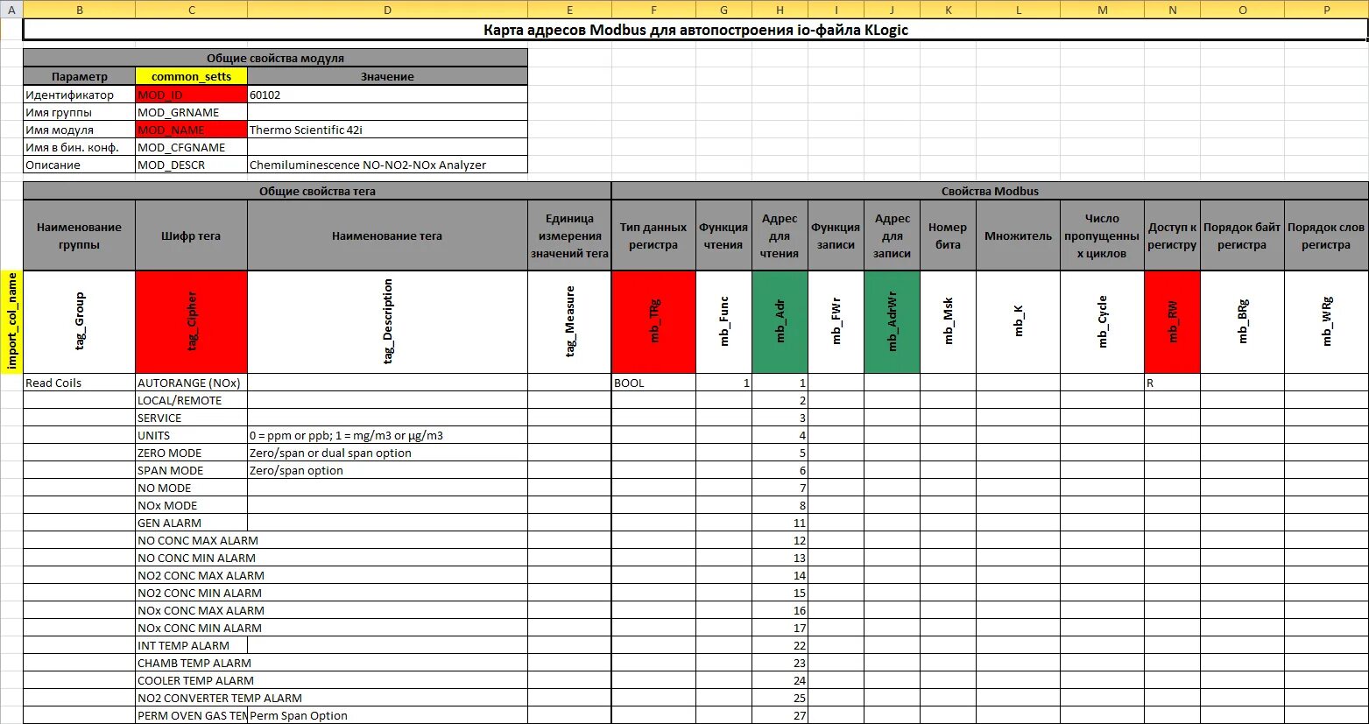Screen dimensions: 1369x724
Task: Click the yellow import_col_name cell
Action: (x=12, y=322)
